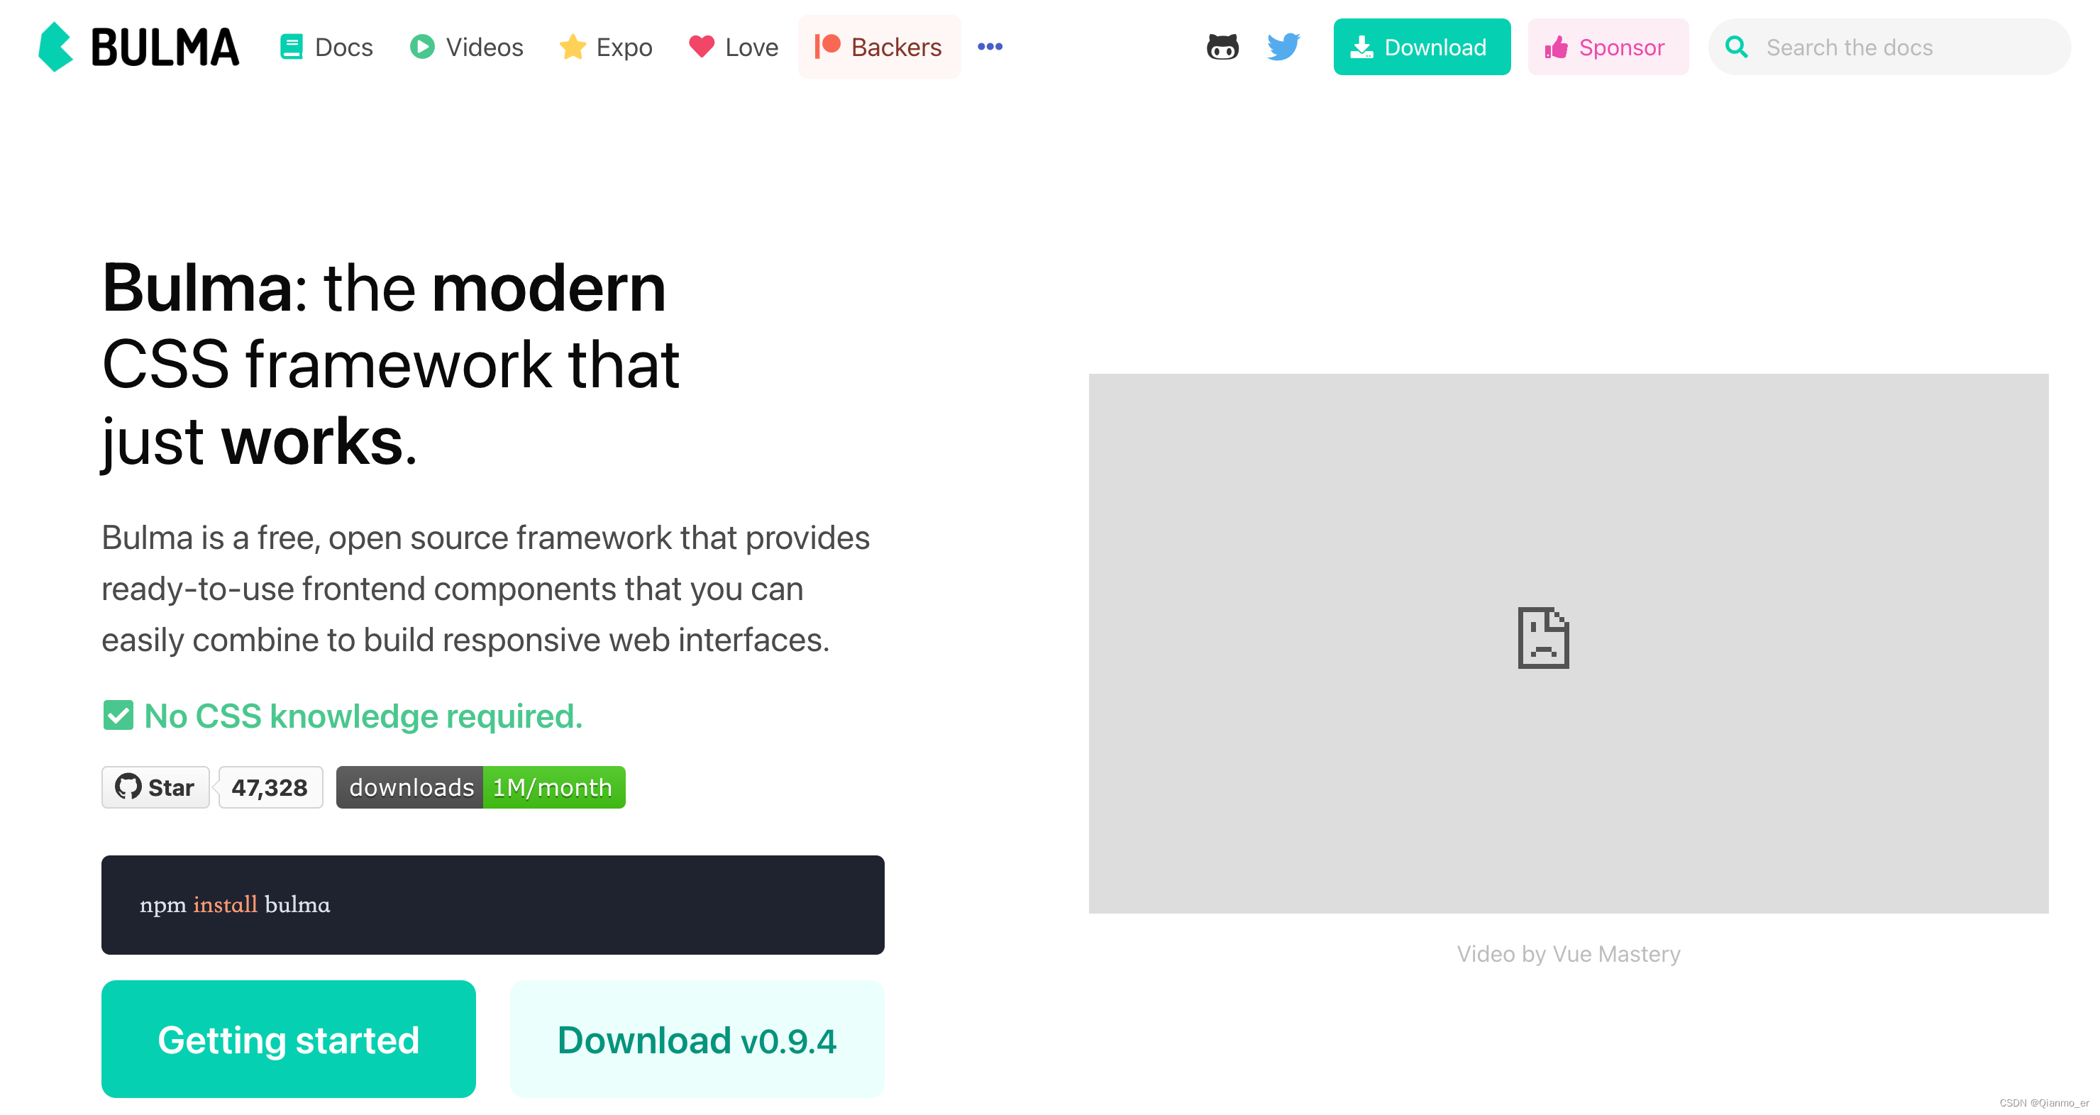Select the Docs menu item
The width and height of the screenshot is (2100, 1115).
tap(326, 48)
